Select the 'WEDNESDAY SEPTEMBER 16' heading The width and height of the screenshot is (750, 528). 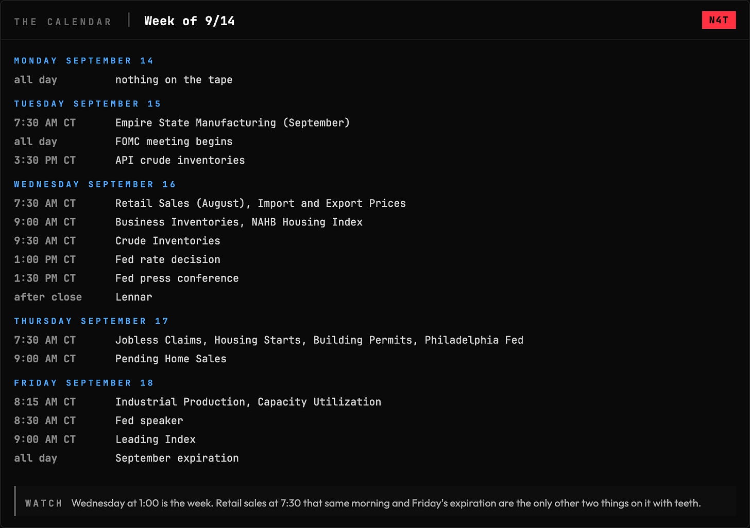(x=95, y=184)
